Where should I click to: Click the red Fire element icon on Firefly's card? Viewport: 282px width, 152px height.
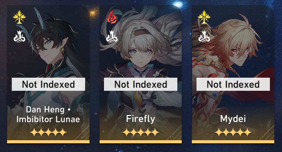[x=112, y=17]
